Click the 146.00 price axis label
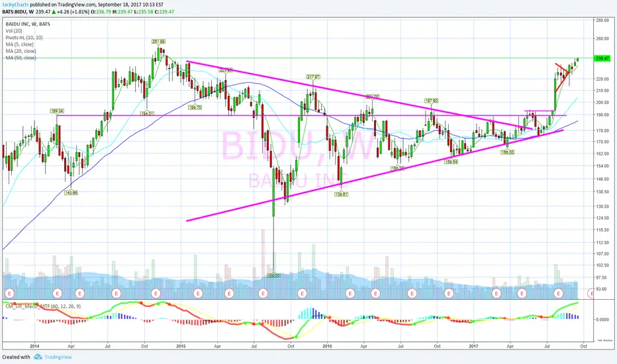Image resolution: width=617 pixels, height=364 pixels. pyautogui.click(x=602, y=179)
